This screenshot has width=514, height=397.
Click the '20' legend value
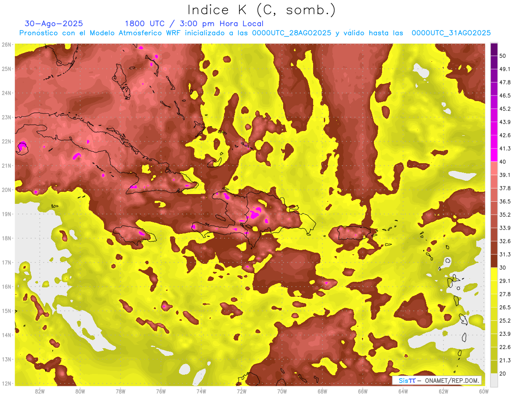coord(503,373)
